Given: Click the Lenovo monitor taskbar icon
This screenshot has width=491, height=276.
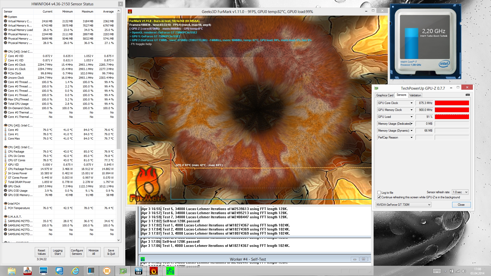Looking at the screenshot, I should (x=43, y=271).
